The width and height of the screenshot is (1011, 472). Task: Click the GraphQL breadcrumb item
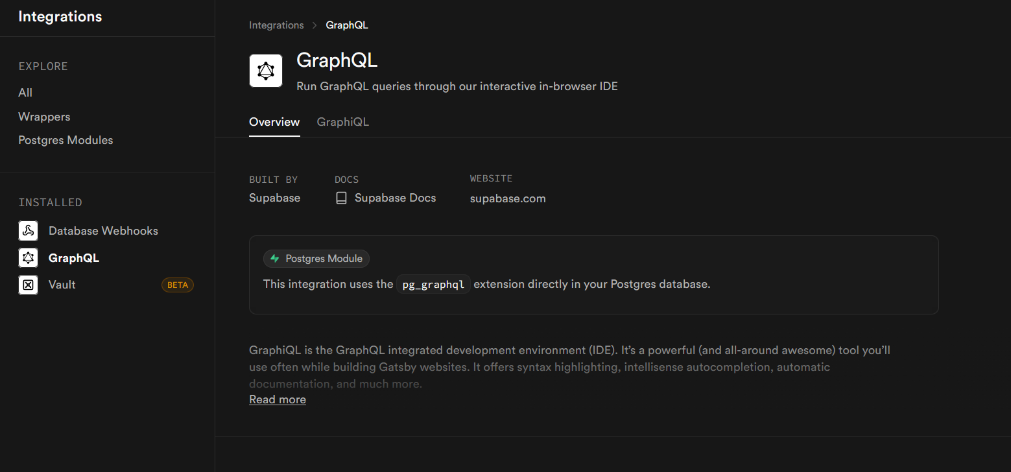(347, 25)
